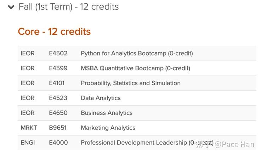The height and width of the screenshot is (155, 261).
Task: Open Probability, Statistics and Simulation course
Action: click(131, 83)
